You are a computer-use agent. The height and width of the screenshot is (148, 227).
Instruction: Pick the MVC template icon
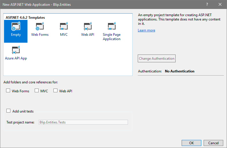pos(64,26)
